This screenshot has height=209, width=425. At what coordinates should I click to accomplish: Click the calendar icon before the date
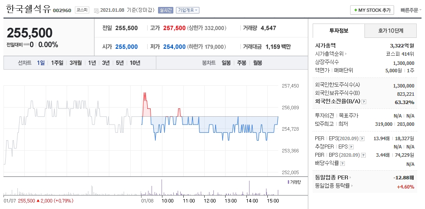[x=96, y=10]
